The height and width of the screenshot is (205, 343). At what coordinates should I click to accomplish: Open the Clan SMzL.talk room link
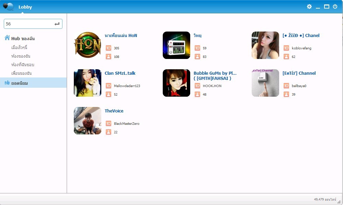[x=120, y=73]
